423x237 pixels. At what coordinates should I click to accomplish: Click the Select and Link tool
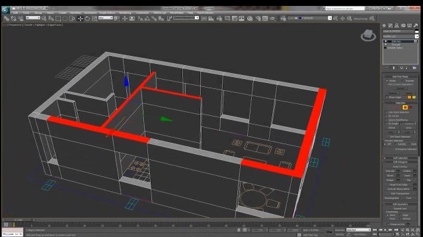(6, 18)
